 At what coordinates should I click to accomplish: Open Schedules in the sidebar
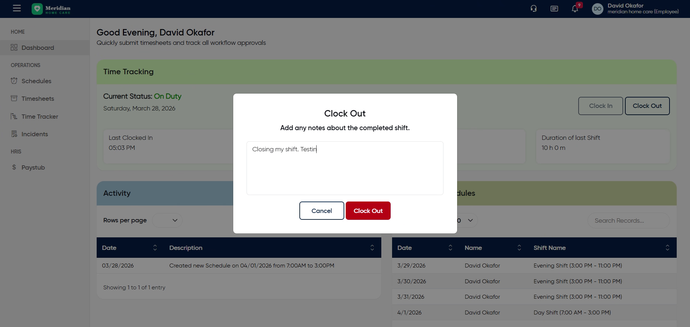[x=36, y=81]
